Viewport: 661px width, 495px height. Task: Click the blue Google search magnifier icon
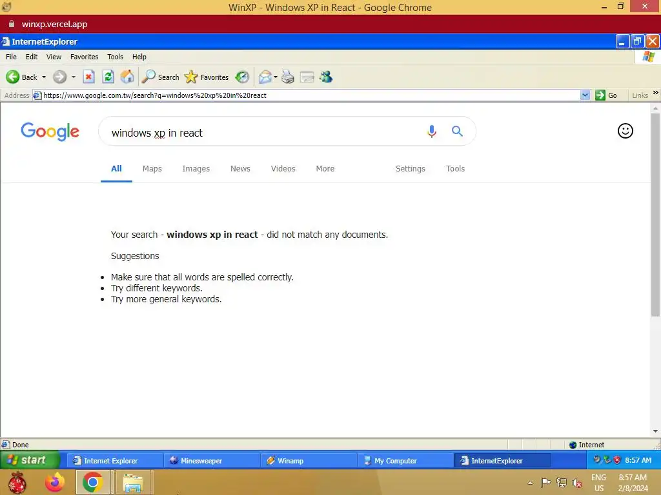point(457,131)
